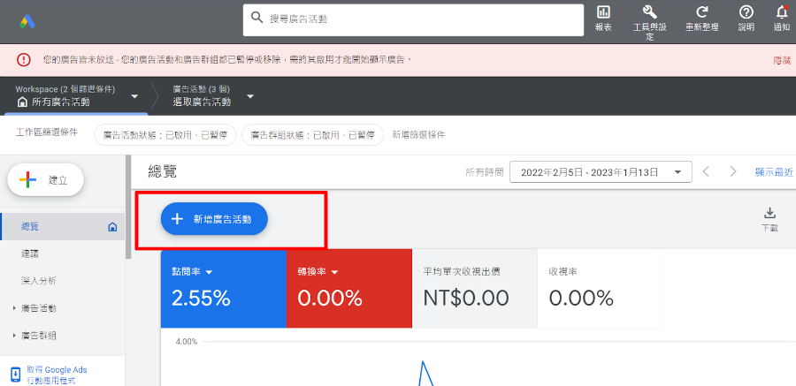Click the 廣告群組狀態 filter chip
Screen dimensions: 796x386
point(313,135)
